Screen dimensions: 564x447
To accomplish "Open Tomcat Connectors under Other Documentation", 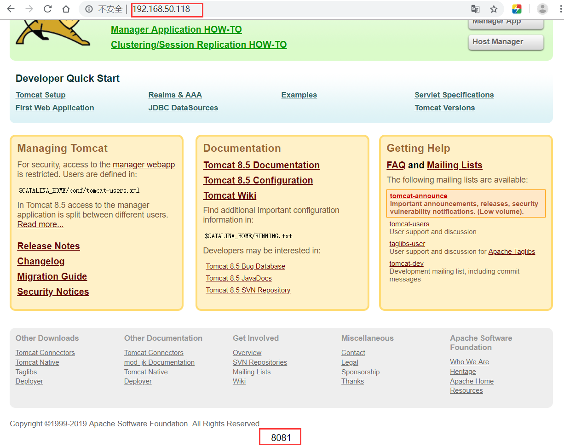I will (x=154, y=353).
